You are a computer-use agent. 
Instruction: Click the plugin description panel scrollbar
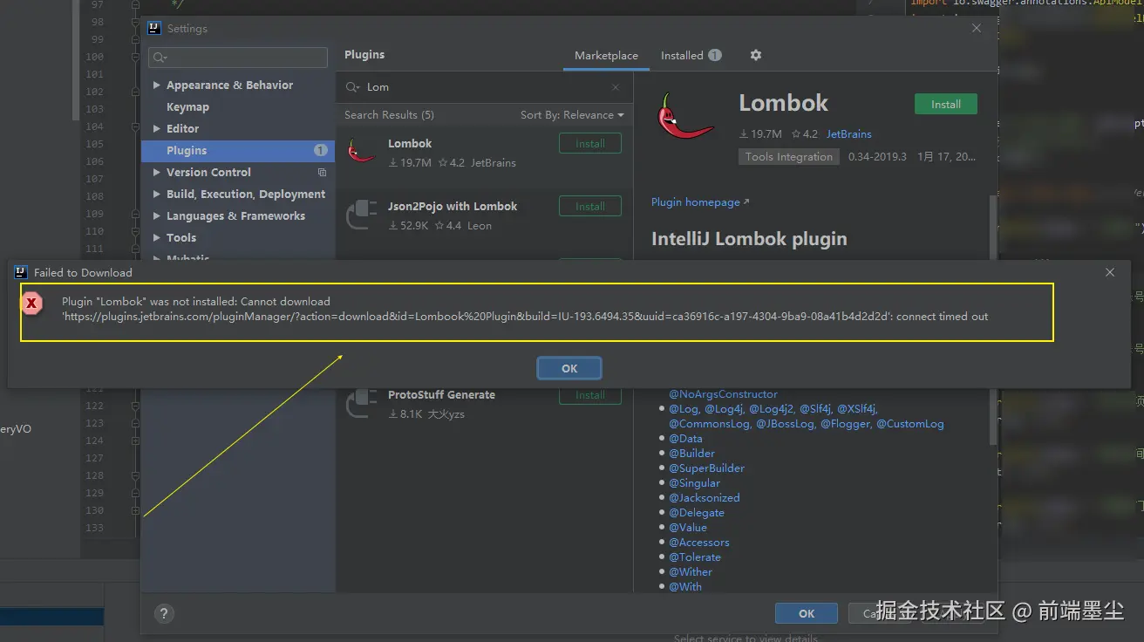[x=993, y=318]
